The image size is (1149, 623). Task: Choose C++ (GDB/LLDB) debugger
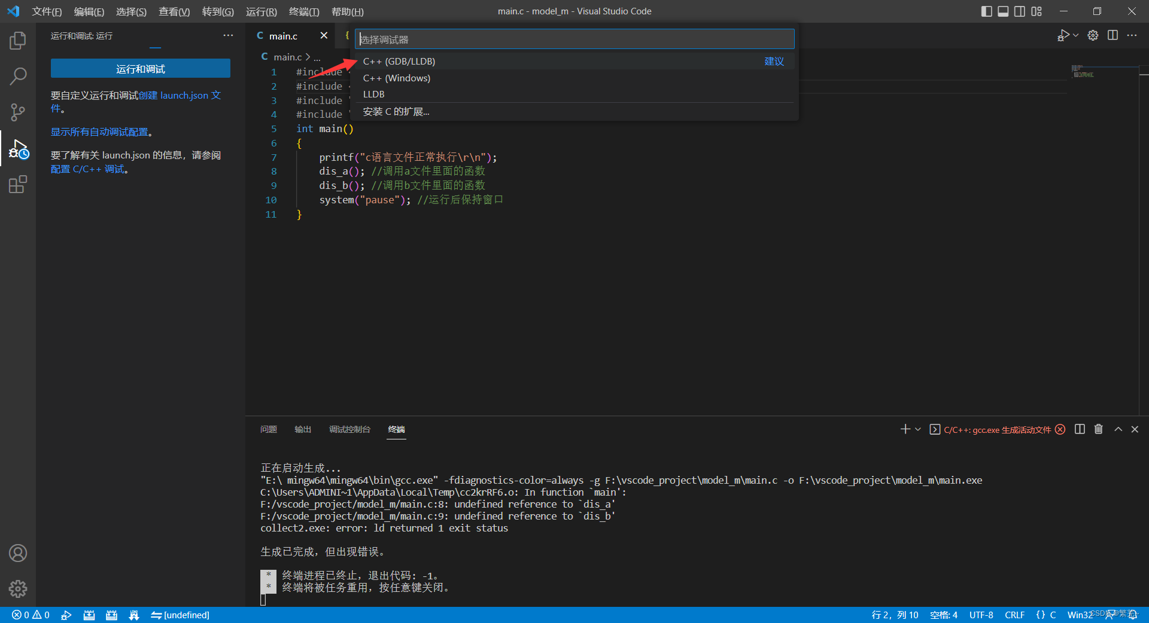point(574,62)
